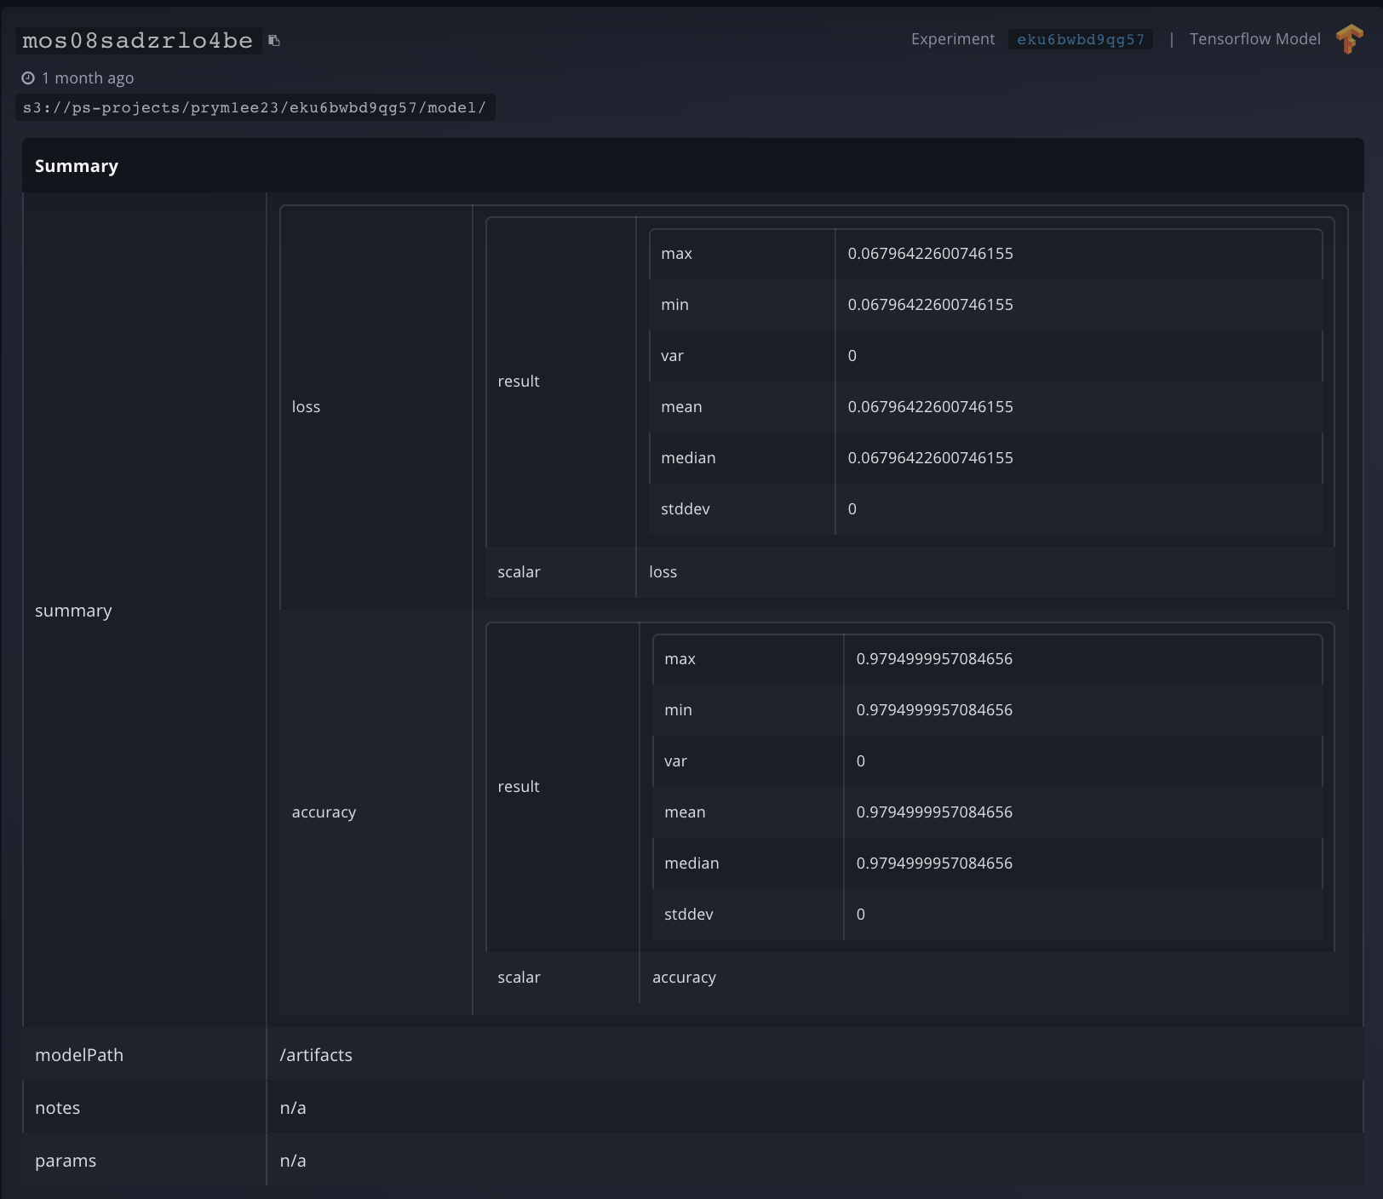Click the lowercase 'summary' row label
Screen dimensions: 1383x1199
pyautogui.click(x=73, y=611)
